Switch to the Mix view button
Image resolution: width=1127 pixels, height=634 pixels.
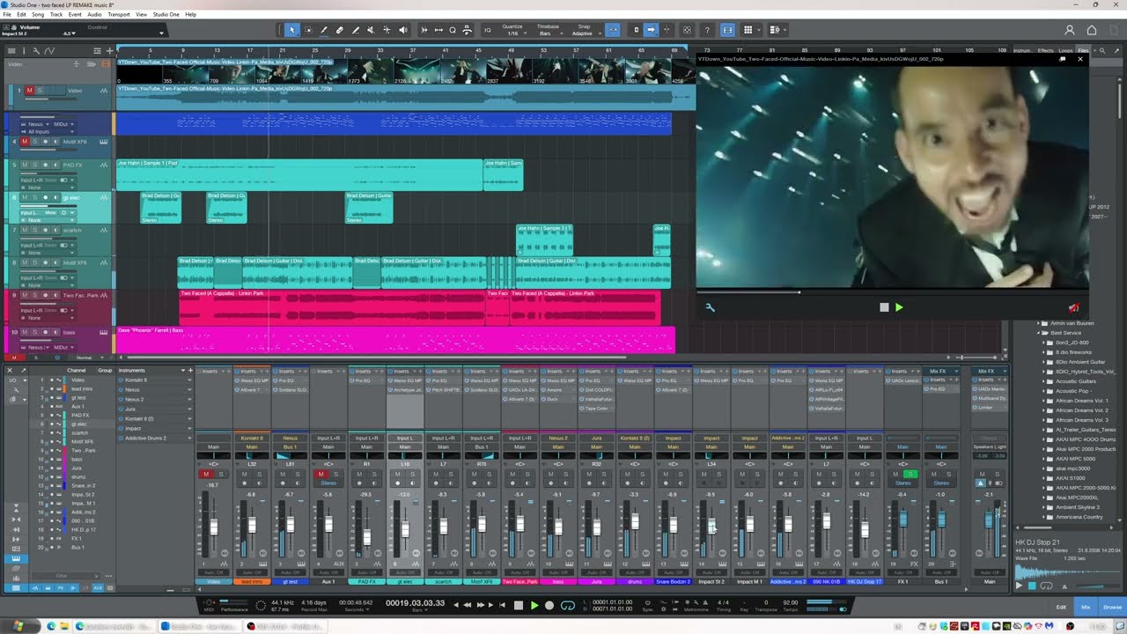click(x=1086, y=607)
